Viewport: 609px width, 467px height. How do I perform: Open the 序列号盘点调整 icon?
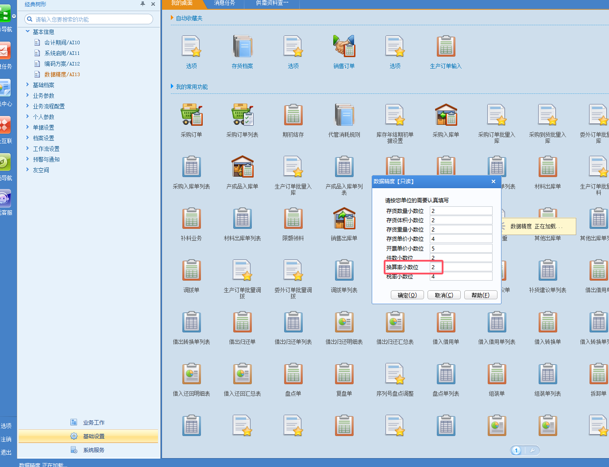395,374
